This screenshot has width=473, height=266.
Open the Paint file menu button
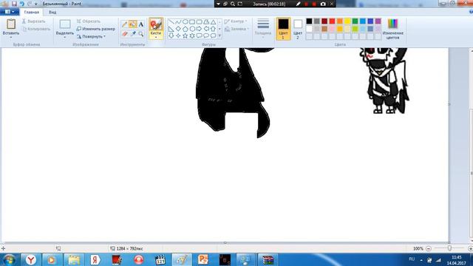[x=10, y=12]
